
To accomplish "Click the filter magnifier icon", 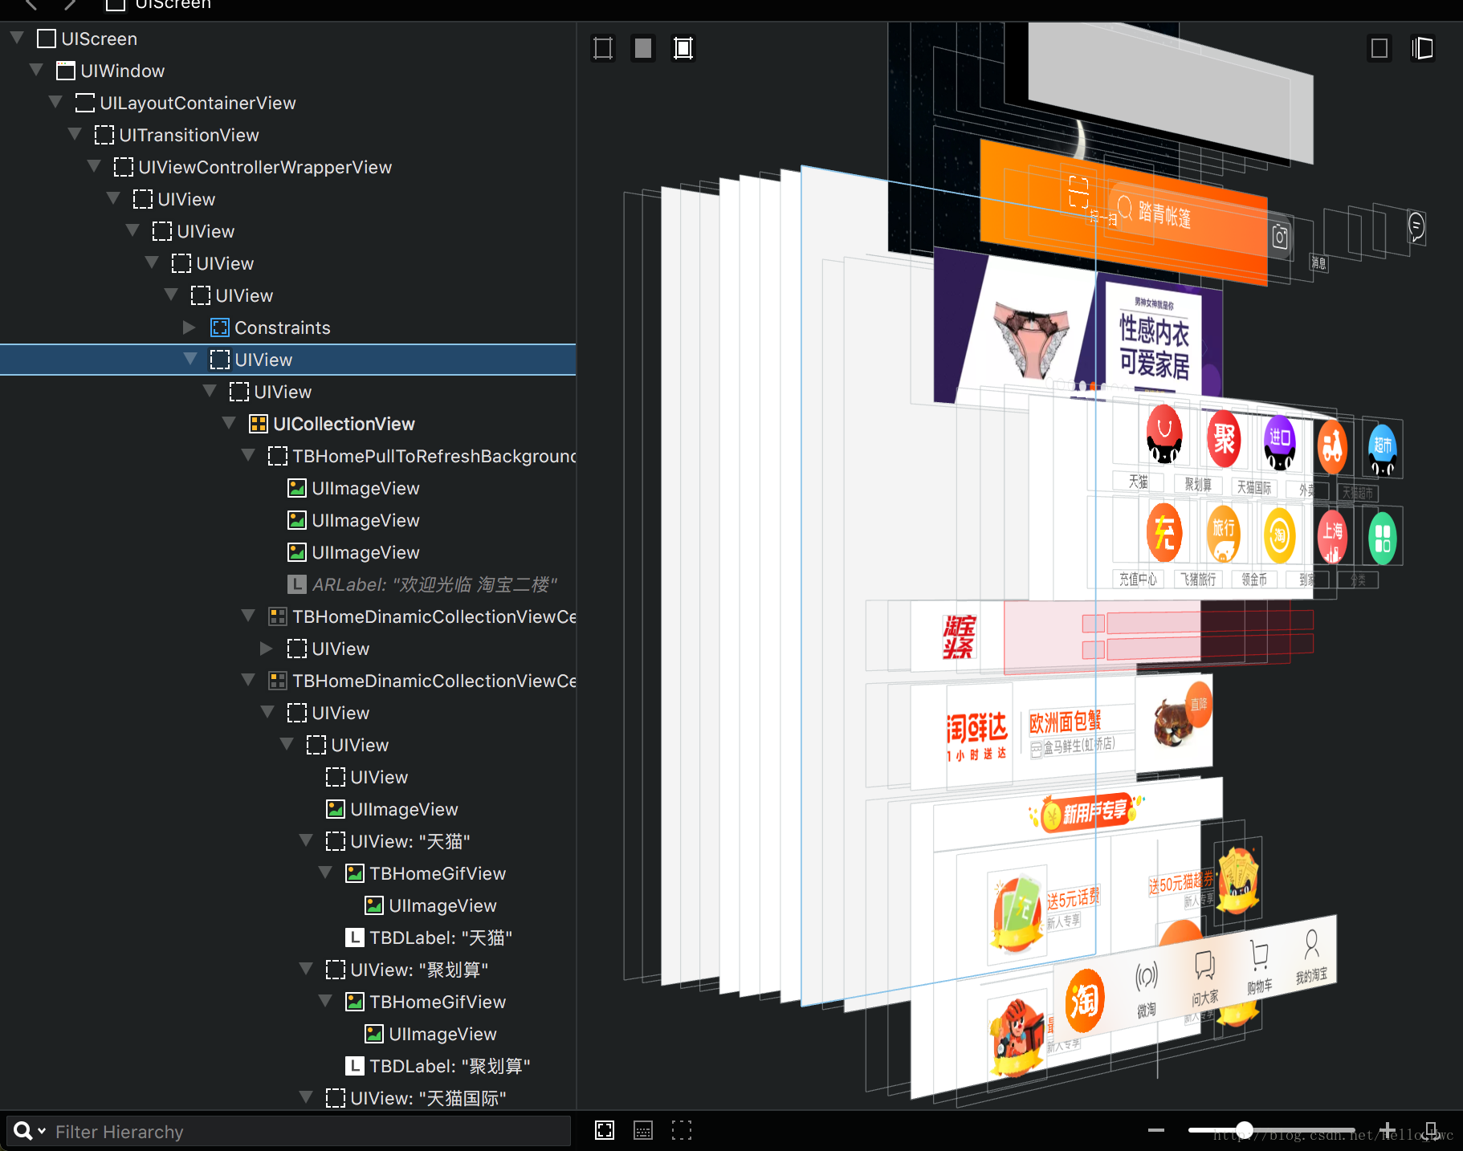I will point(24,1131).
